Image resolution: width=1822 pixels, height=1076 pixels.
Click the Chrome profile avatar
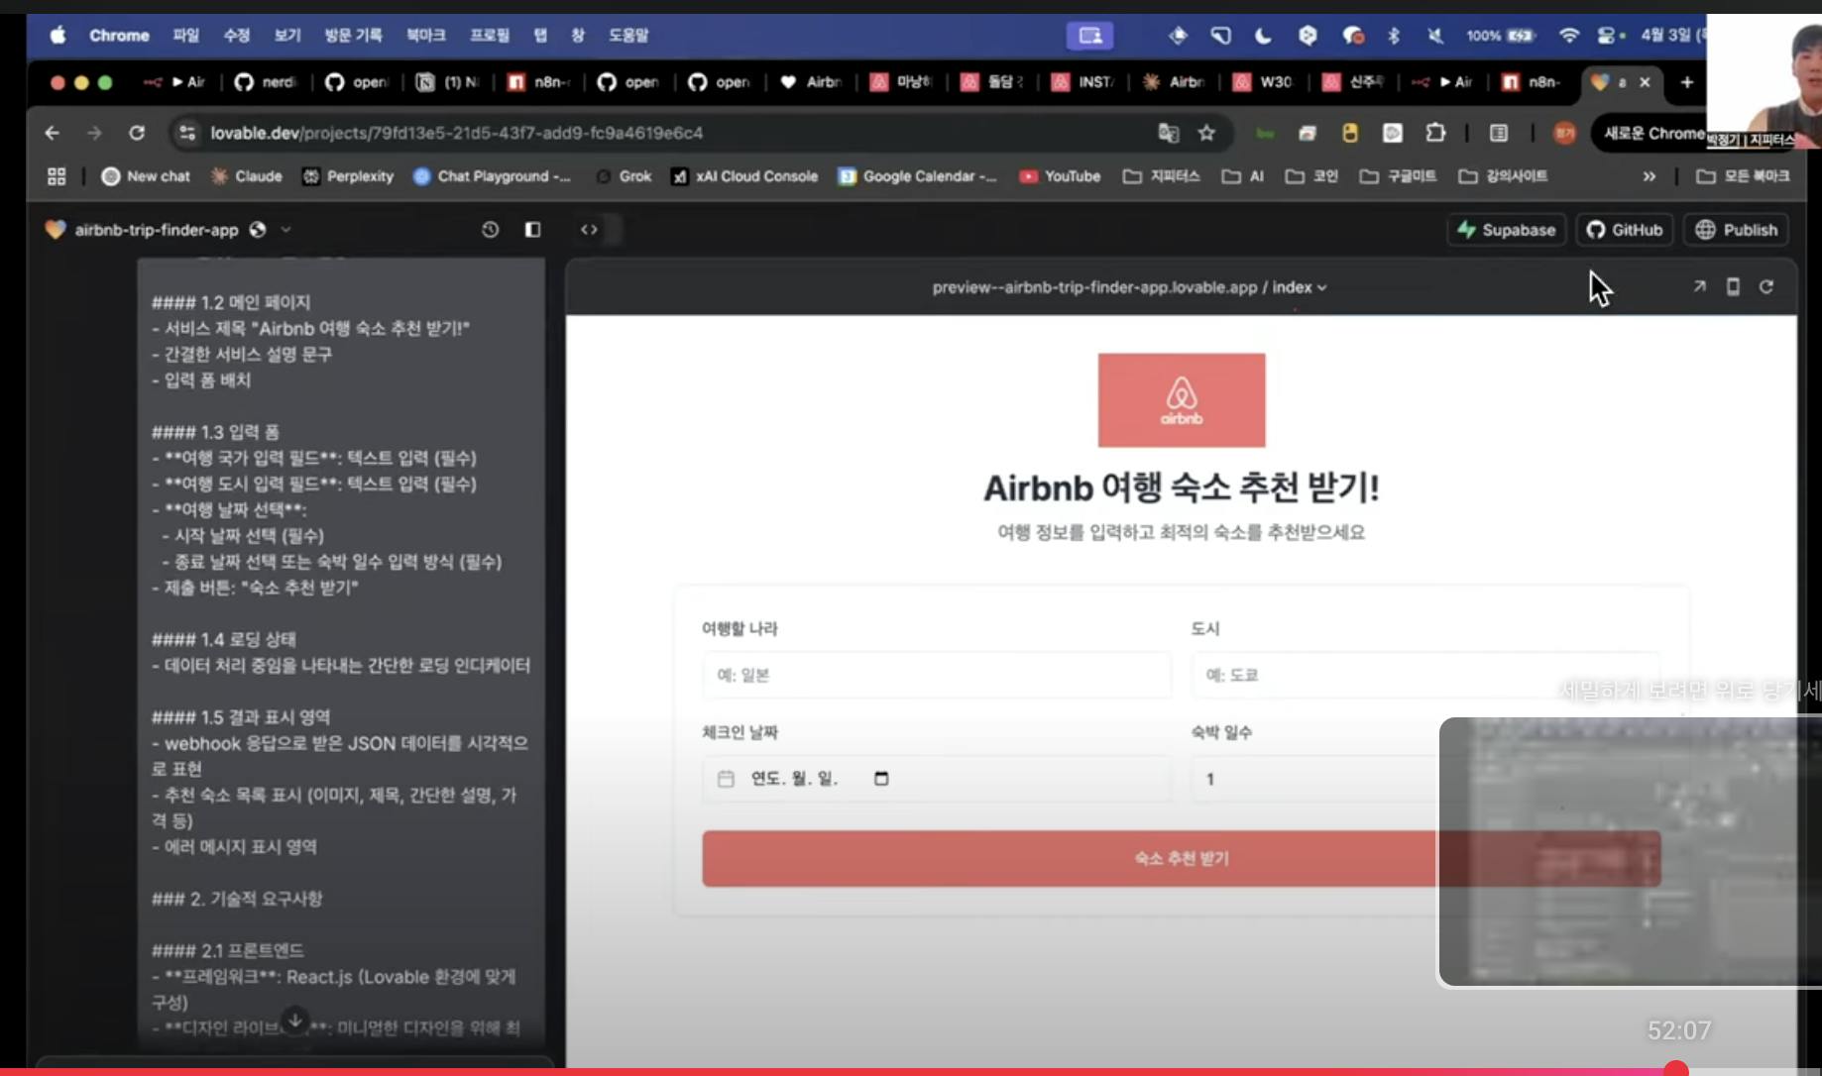tap(1564, 133)
